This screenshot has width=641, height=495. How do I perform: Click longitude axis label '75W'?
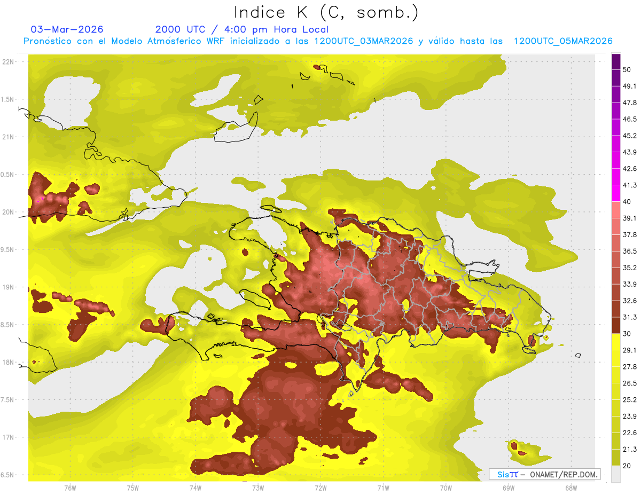point(133,488)
